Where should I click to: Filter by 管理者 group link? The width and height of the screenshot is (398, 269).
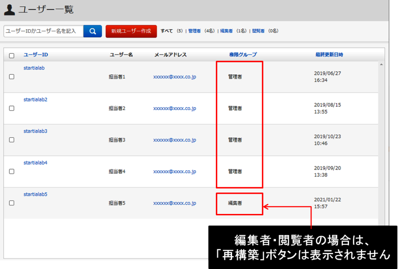point(194,31)
